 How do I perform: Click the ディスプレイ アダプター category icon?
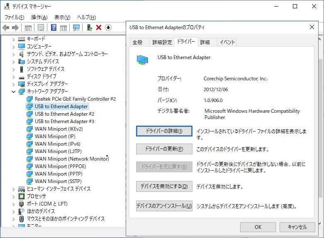coord(22,84)
